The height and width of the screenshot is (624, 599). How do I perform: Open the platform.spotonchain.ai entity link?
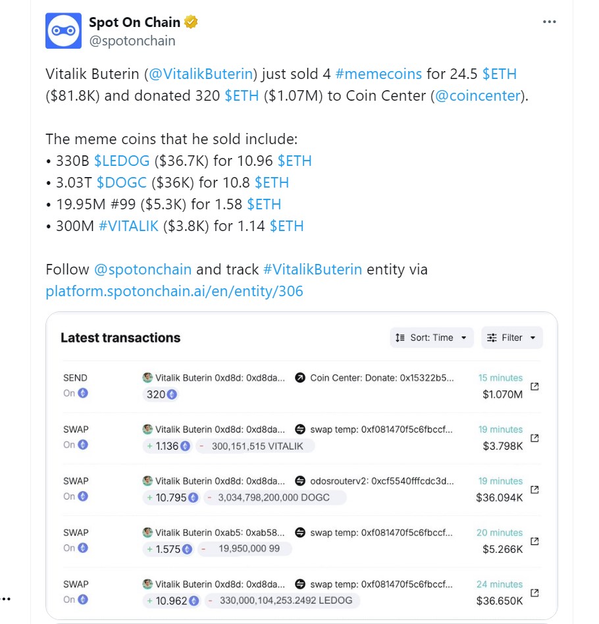click(x=174, y=291)
